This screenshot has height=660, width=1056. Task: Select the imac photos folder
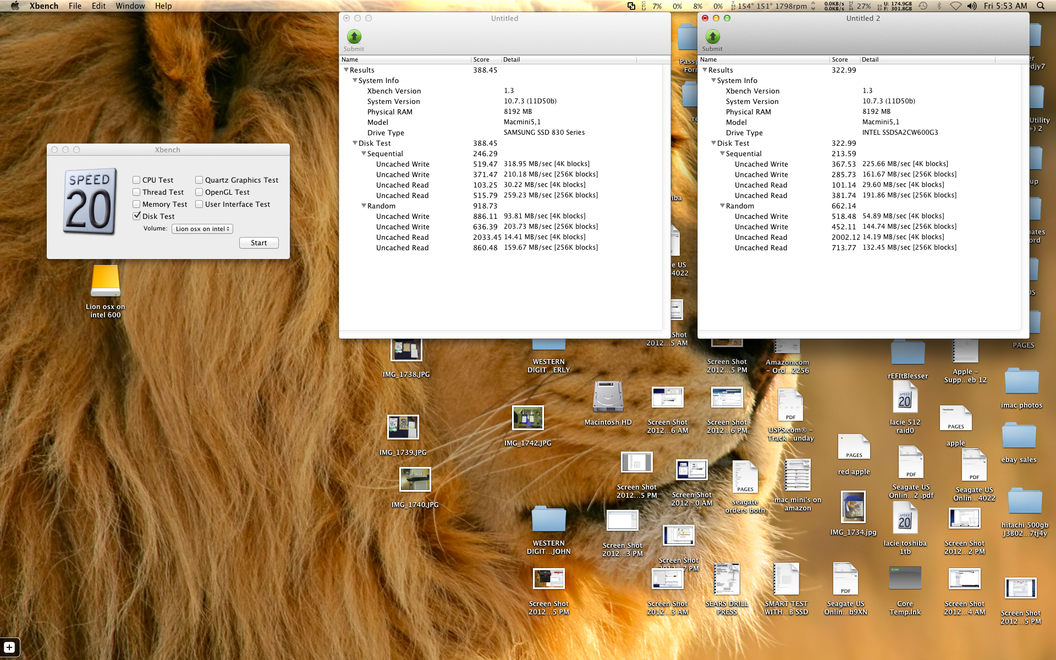coord(1021,381)
